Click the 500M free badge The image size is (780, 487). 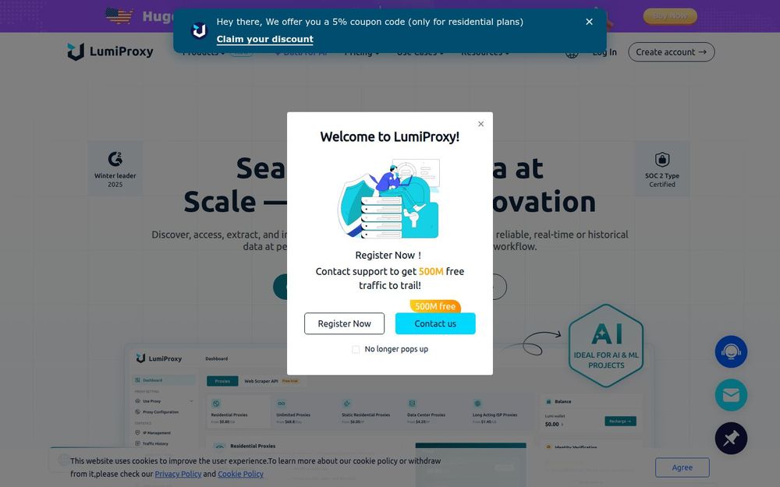click(x=435, y=306)
